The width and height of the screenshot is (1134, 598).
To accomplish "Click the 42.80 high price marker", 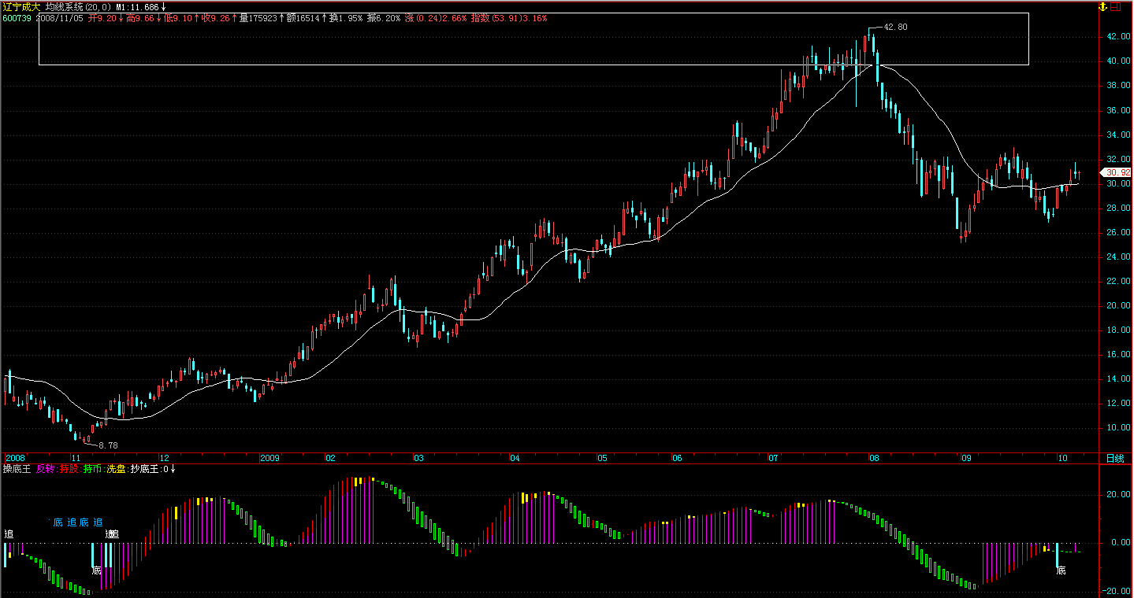I will [895, 27].
